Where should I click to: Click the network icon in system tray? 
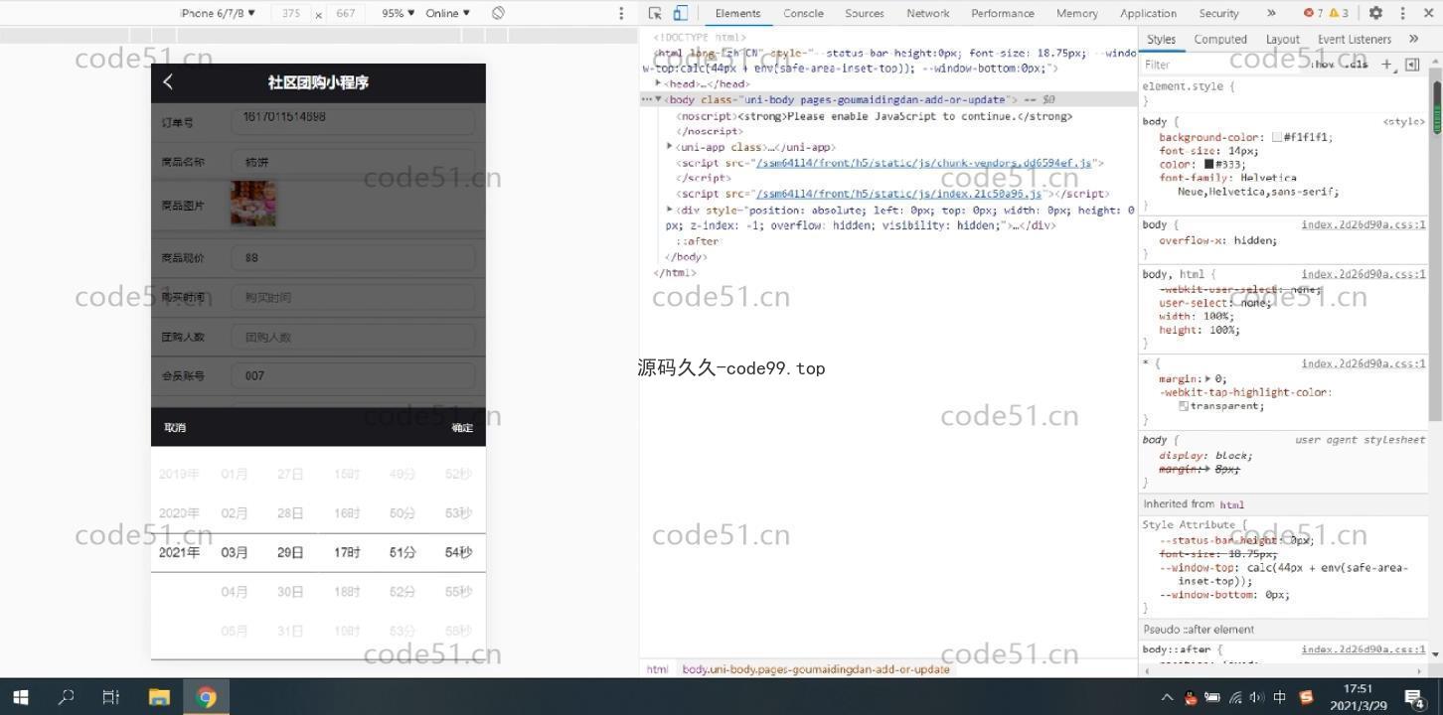[1235, 697]
